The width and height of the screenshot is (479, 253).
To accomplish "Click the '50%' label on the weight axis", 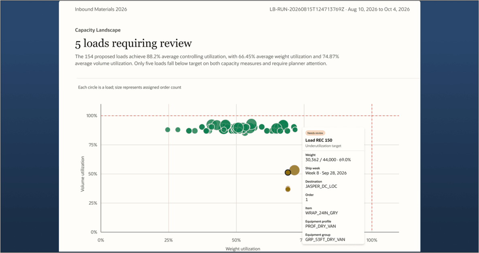I will 236,240.
